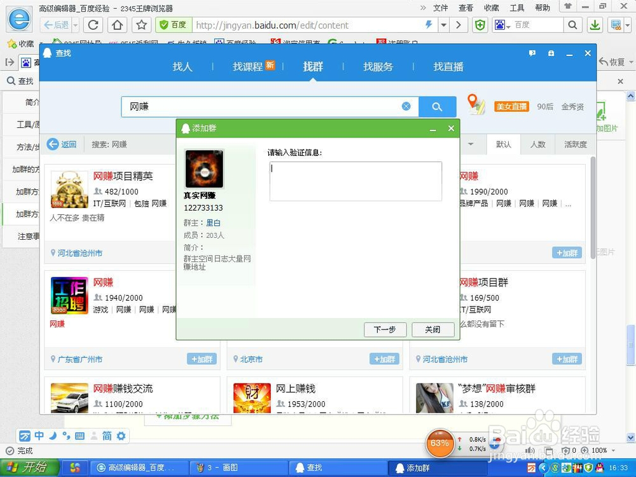Open the "梦想"网赚审核群 title
The width and height of the screenshot is (636, 477).
click(x=497, y=389)
